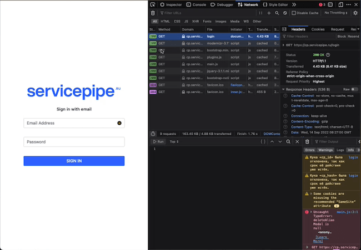Open responsive design mode icon
The height and width of the screenshot is (250, 361).
click(341, 4)
